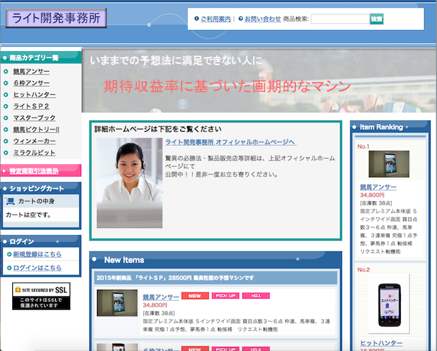Open 競馬アンサー link in Item Ranking
The height and width of the screenshot is (351, 437).
[378, 187]
